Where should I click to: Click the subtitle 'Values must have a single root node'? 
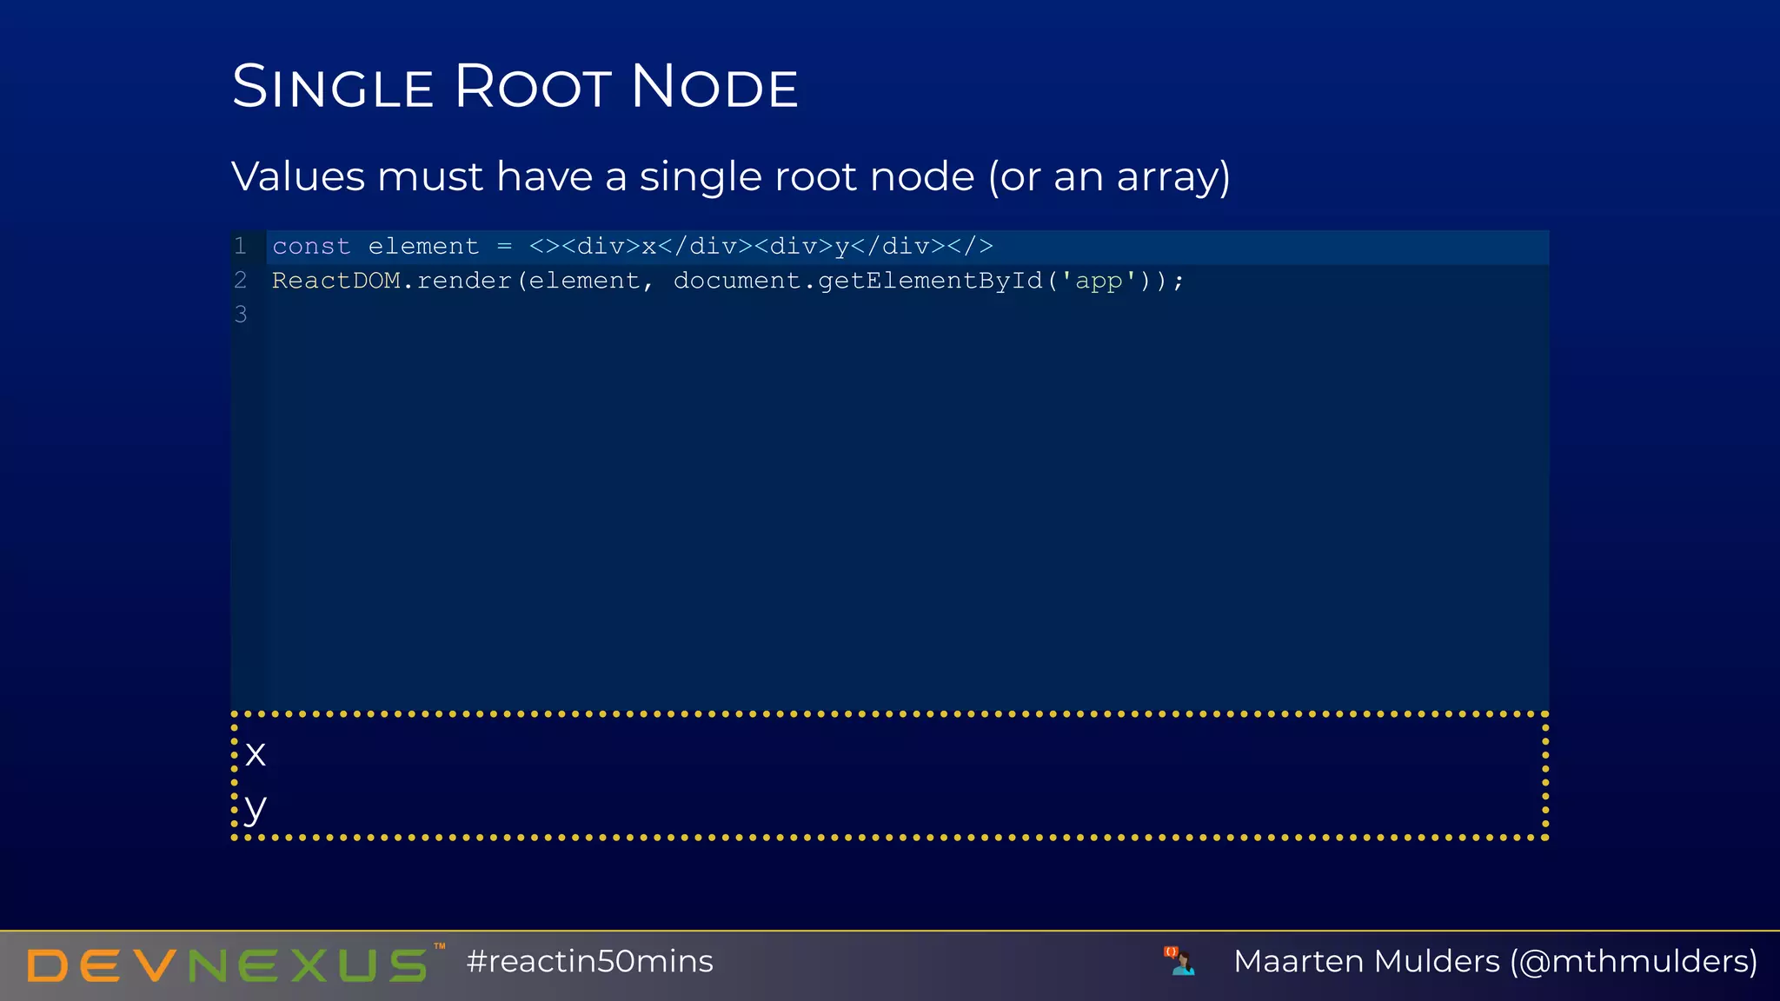731,176
